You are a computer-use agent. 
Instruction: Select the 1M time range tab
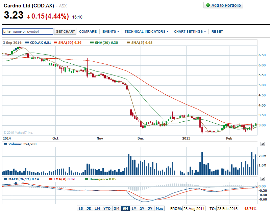97,208
